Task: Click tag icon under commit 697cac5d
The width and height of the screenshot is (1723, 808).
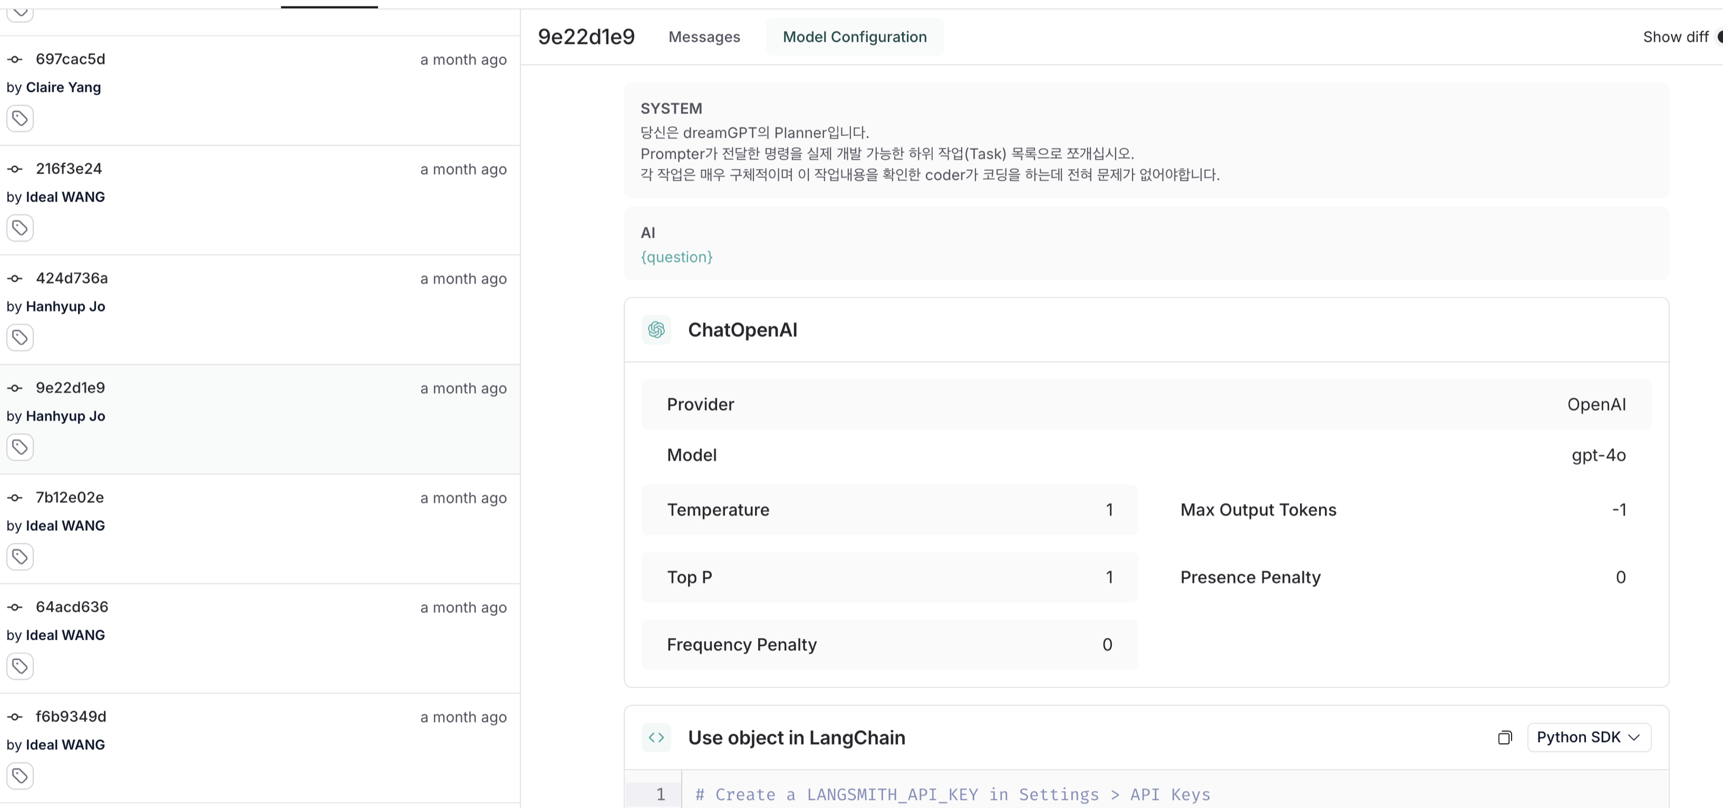Action: 20,119
